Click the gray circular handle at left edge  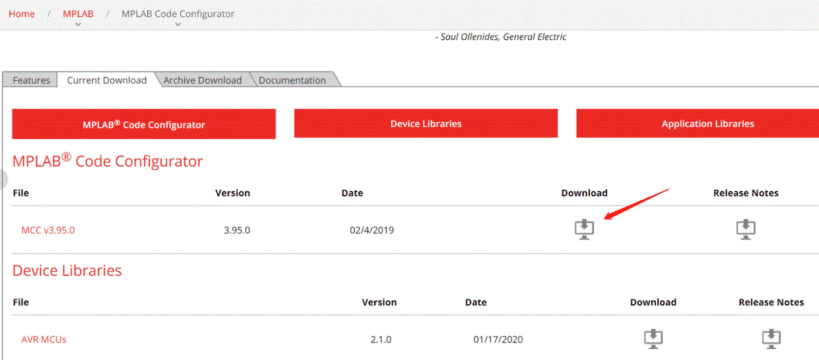click(x=2, y=179)
